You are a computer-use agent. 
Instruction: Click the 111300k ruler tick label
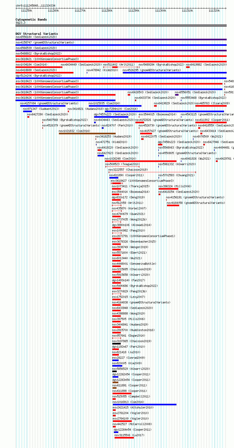(x=161, y=11)
